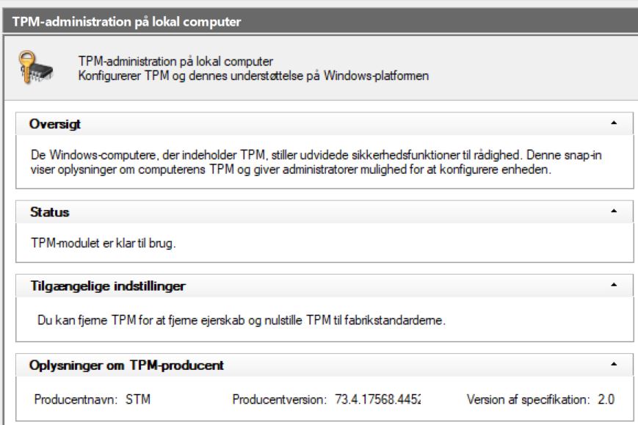This screenshot has width=638, height=425.
Task: Select the Status section header
Action: [50, 211]
